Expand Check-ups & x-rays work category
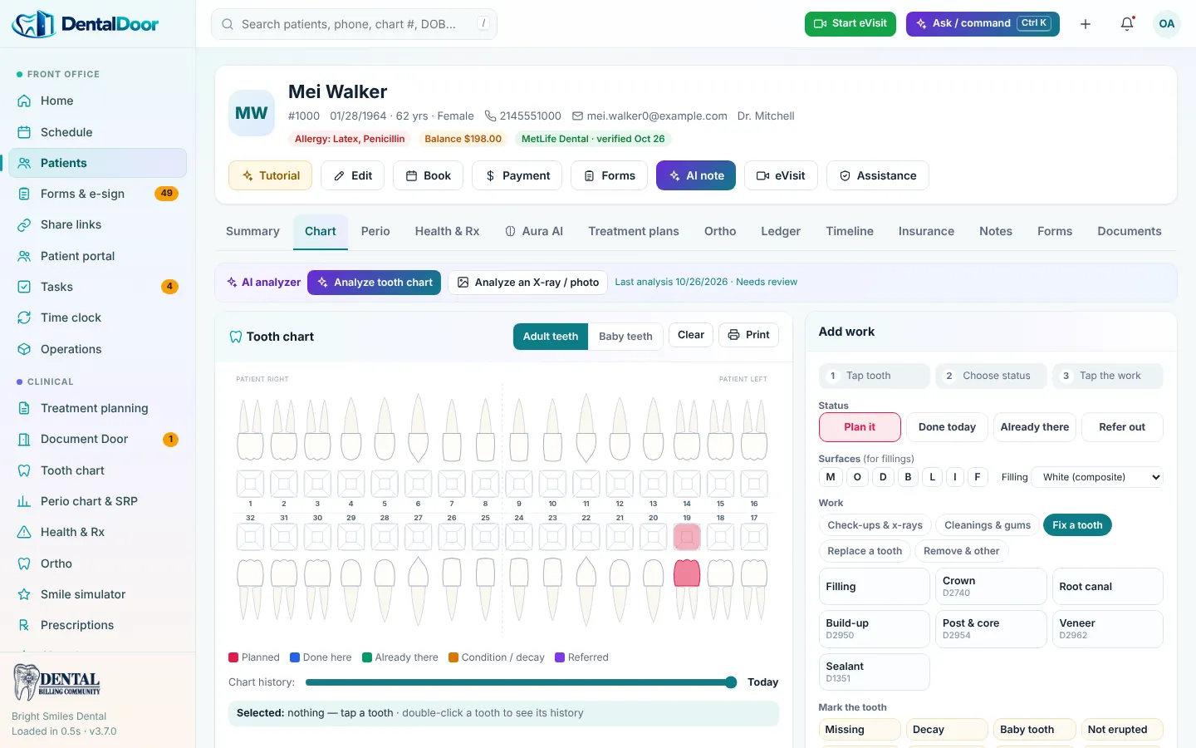Screen dimensions: 1196x748 [x=875, y=525]
